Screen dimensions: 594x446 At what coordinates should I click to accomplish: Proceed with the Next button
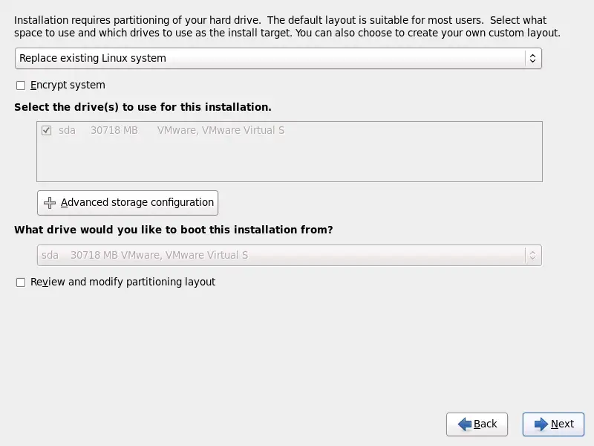(x=553, y=424)
